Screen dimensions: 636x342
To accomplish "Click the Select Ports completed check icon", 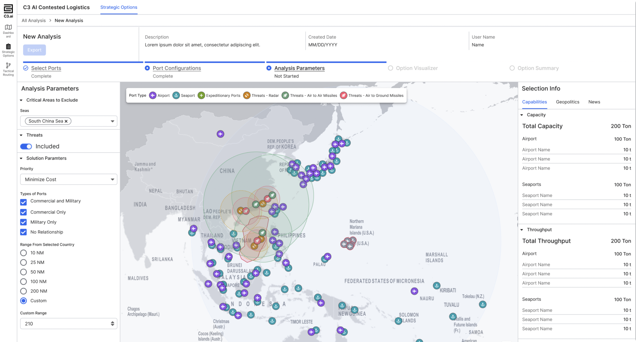I will (26, 68).
